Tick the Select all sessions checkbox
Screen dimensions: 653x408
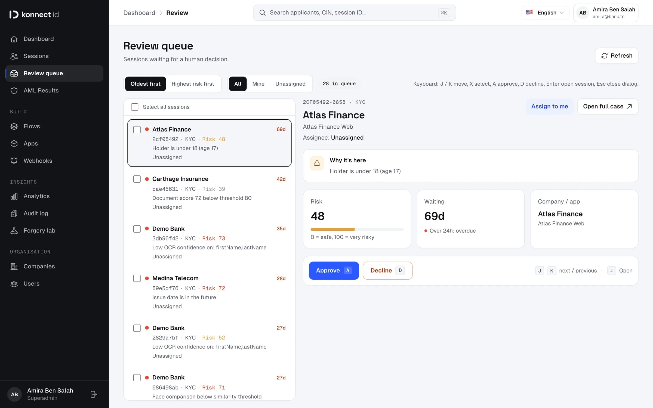135,107
